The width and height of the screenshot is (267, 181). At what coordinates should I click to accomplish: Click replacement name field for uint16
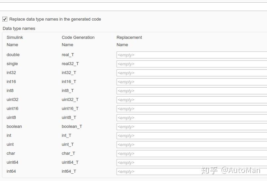(x=192, y=109)
